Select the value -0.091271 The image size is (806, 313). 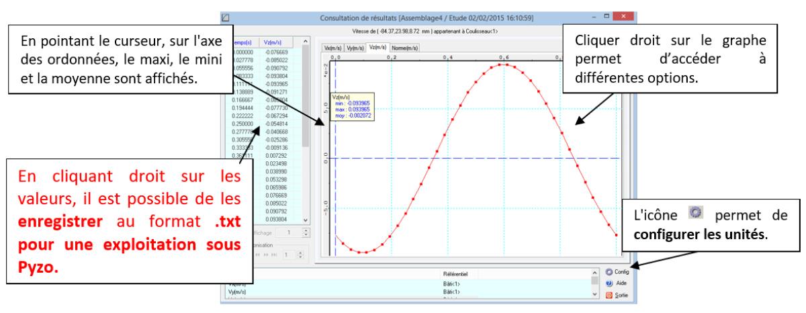point(276,91)
